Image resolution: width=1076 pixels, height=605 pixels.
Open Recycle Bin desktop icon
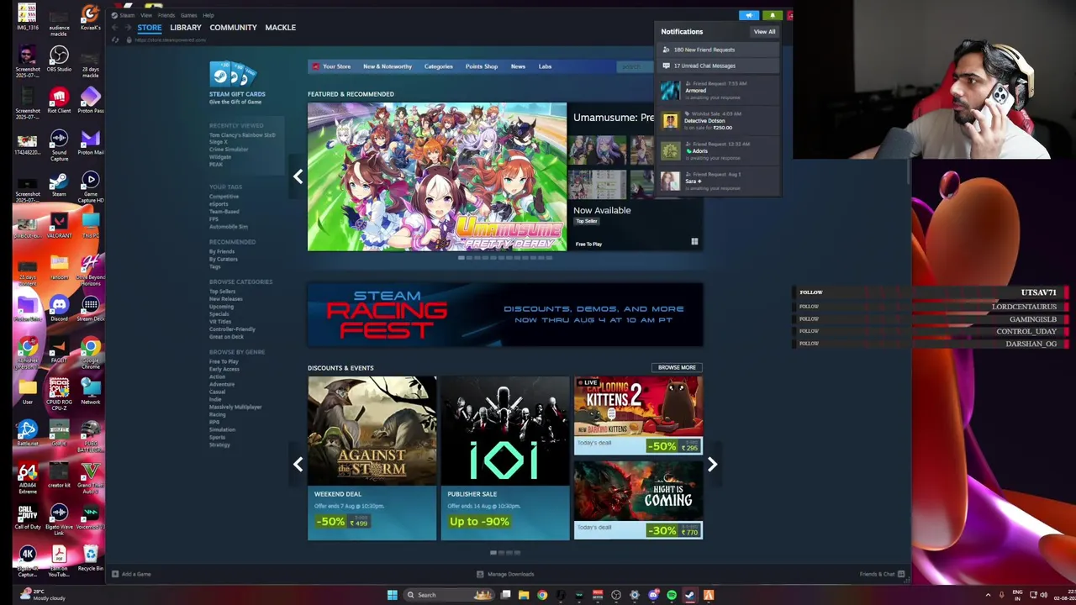91,558
